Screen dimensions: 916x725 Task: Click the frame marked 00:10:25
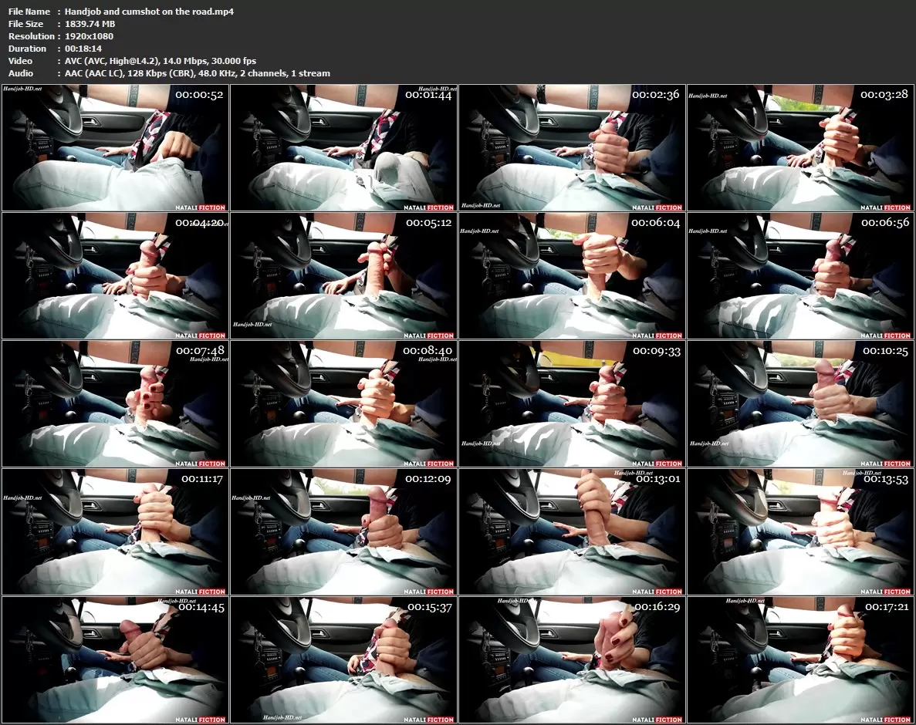[x=799, y=404]
